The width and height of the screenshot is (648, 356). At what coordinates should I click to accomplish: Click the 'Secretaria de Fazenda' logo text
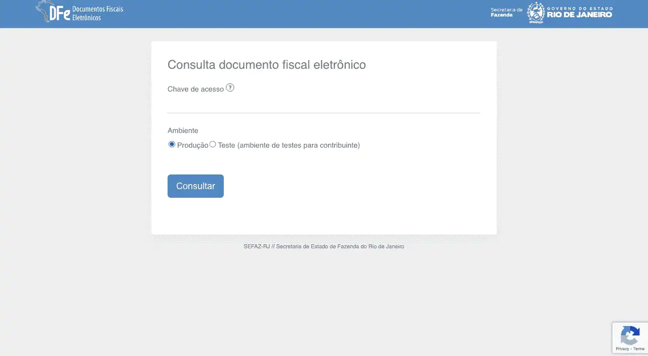(x=506, y=12)
